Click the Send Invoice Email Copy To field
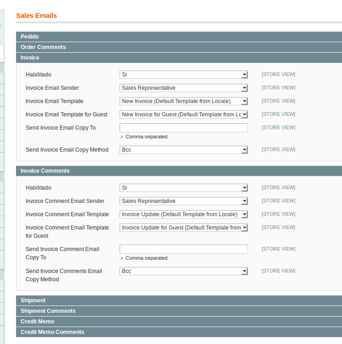Screen dimensions: 342x344 coord(183,128)
